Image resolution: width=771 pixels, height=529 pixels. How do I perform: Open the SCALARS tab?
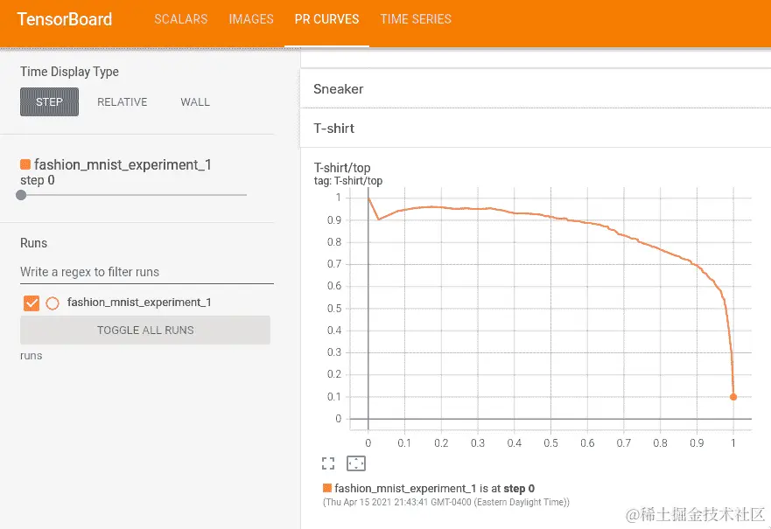pyautogui.click(x=180, y=18)
